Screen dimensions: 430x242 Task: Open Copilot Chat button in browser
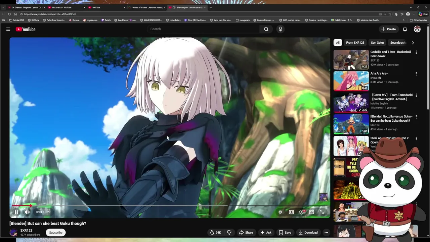point(423,14)
